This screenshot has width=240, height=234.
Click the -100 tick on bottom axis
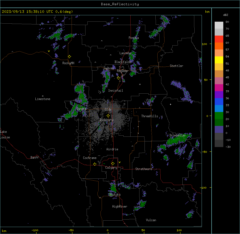[x=35, y=230]
